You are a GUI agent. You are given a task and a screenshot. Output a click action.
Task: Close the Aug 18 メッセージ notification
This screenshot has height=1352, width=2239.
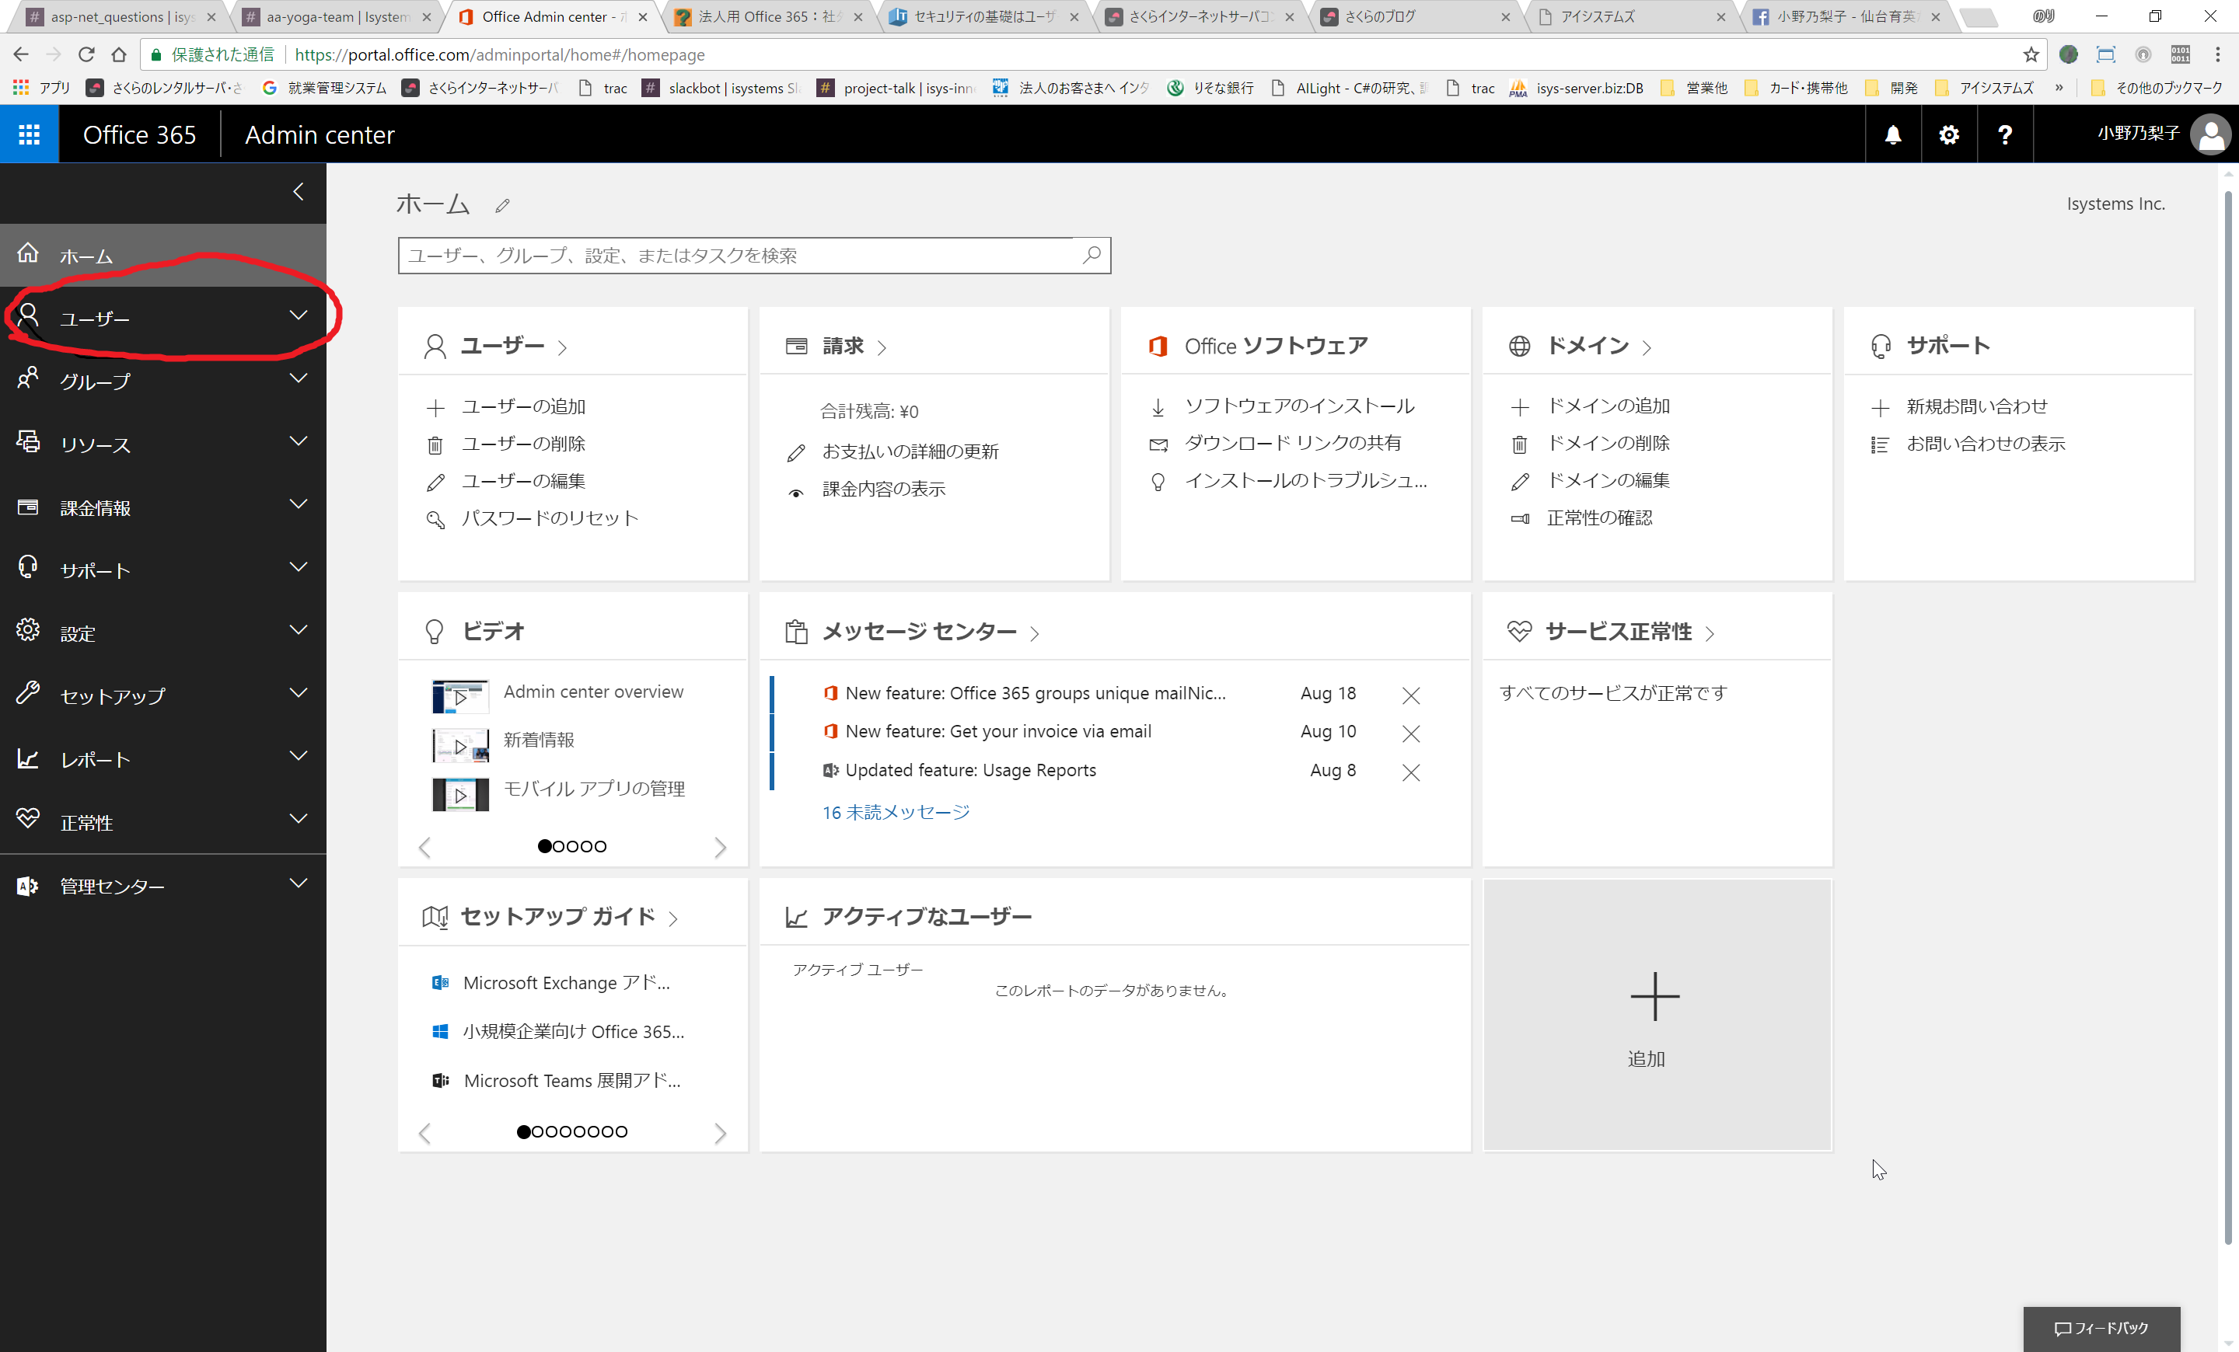[x=1409, y=694]
